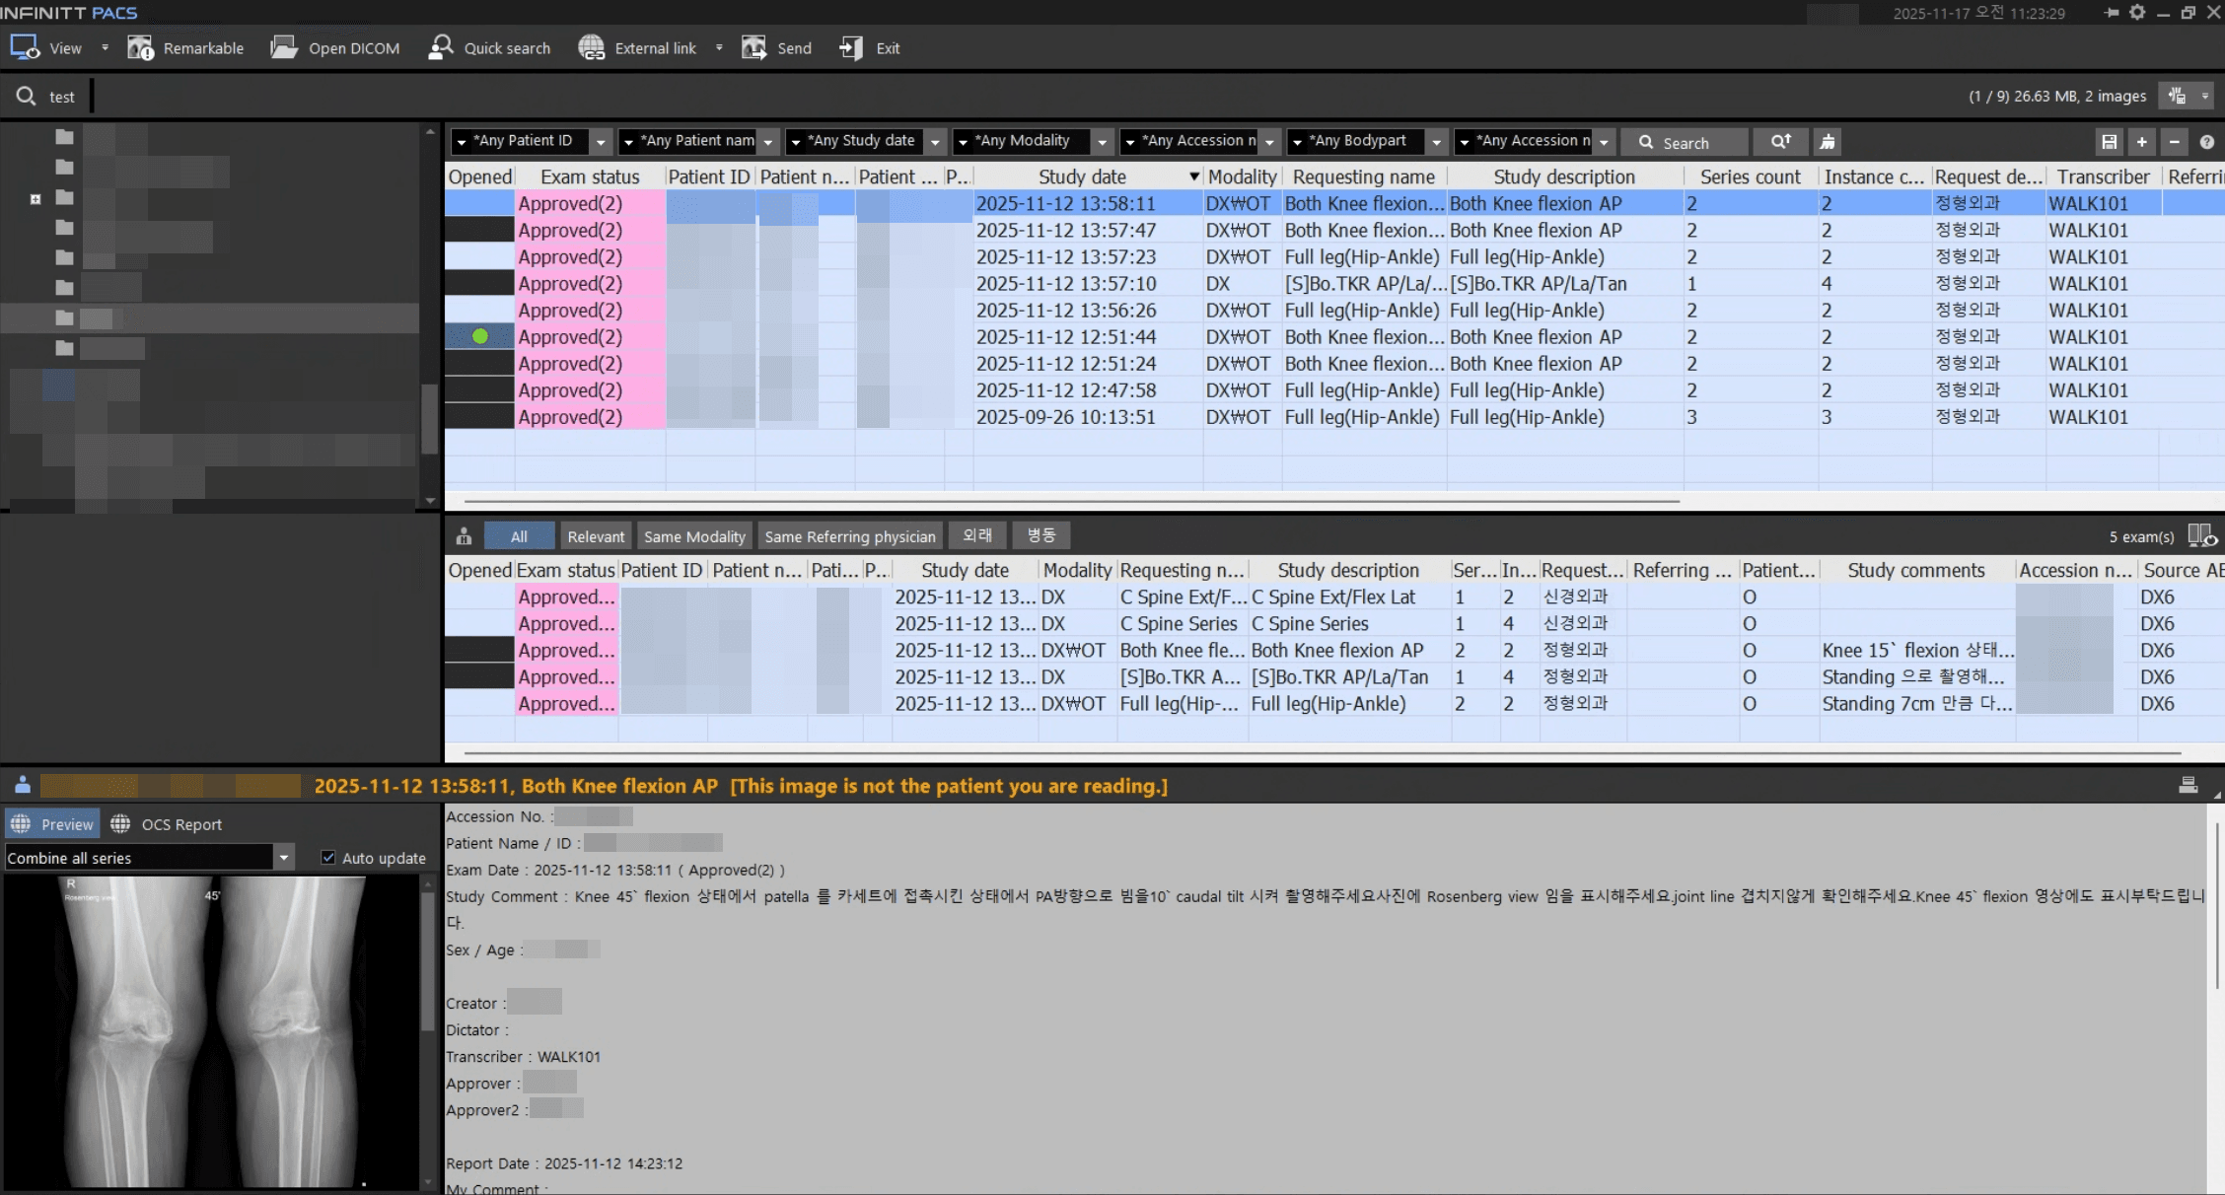The height and width of the screenshot is (1195, 2225).
Task: Expand the Any Modality filter dropdown
Action: pos(1102,141)
